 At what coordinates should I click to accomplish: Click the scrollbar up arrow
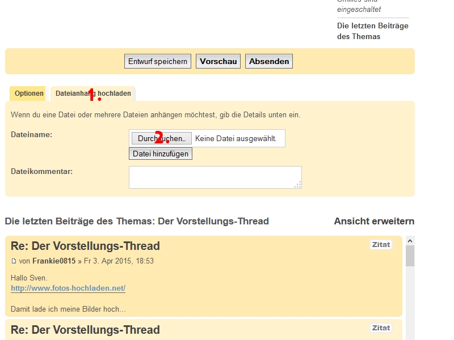(x=410, y=240)
